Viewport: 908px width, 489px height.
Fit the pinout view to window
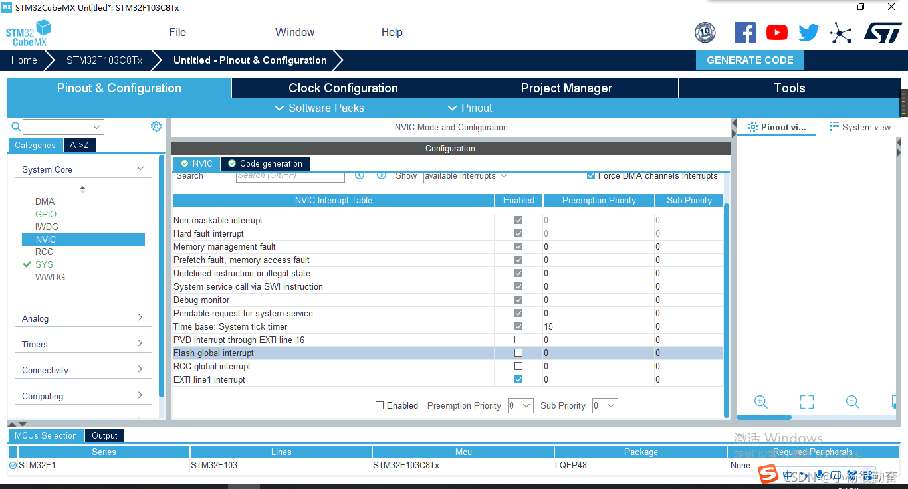pyautogui.click(x=807, y=402)
